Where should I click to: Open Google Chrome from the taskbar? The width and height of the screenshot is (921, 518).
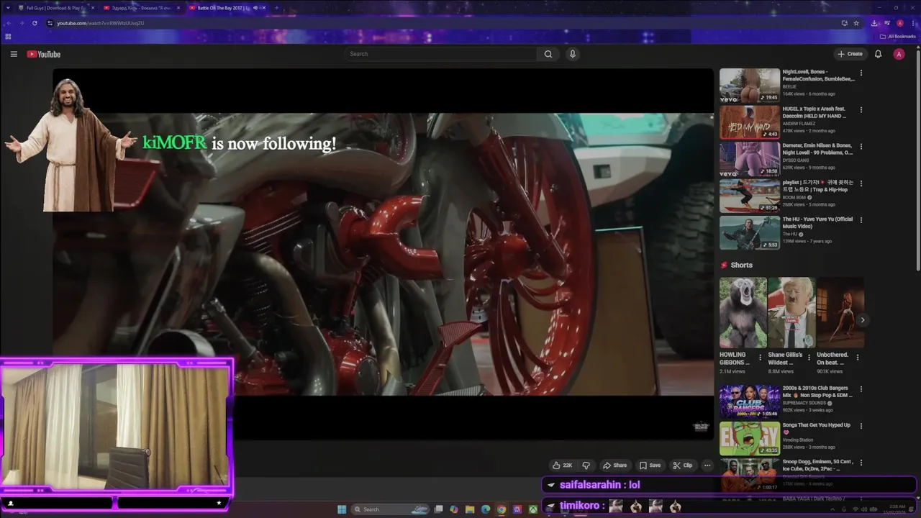(502, 509)
